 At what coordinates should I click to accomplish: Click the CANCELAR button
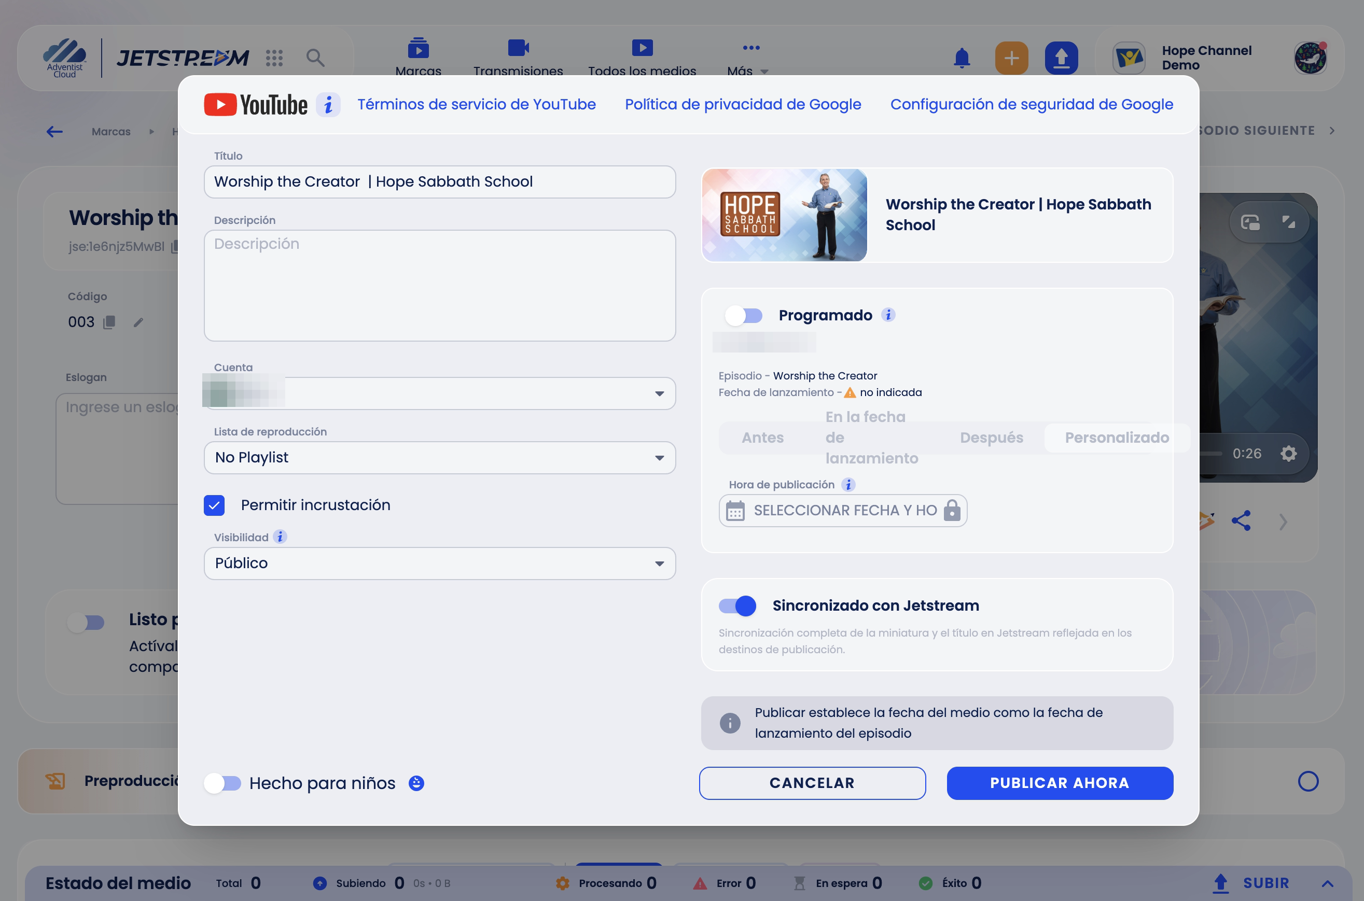pos(812,783)
